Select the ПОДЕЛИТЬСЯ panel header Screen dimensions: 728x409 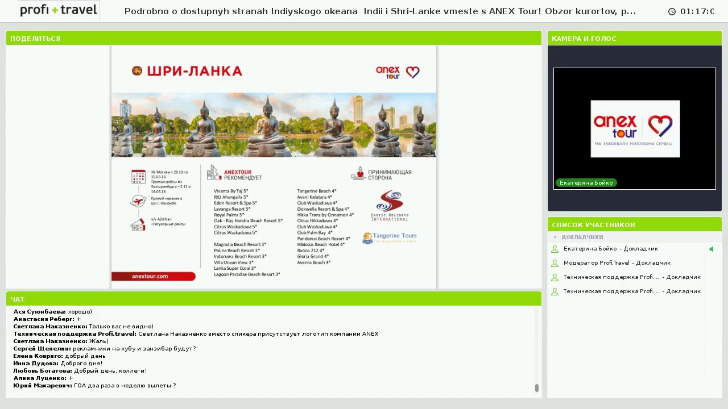pyautogui.click(x=274, y=38)
